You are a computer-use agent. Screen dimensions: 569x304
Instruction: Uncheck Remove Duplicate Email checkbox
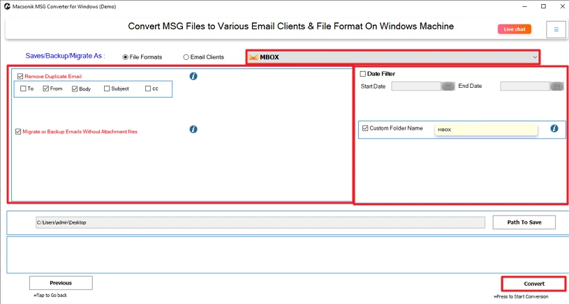20,76
